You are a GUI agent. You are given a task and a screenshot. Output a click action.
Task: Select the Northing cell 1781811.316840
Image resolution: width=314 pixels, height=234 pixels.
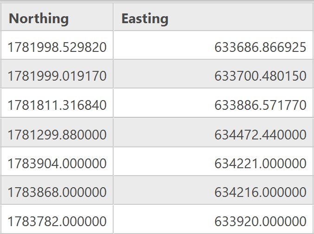click(x=57, y=103)
